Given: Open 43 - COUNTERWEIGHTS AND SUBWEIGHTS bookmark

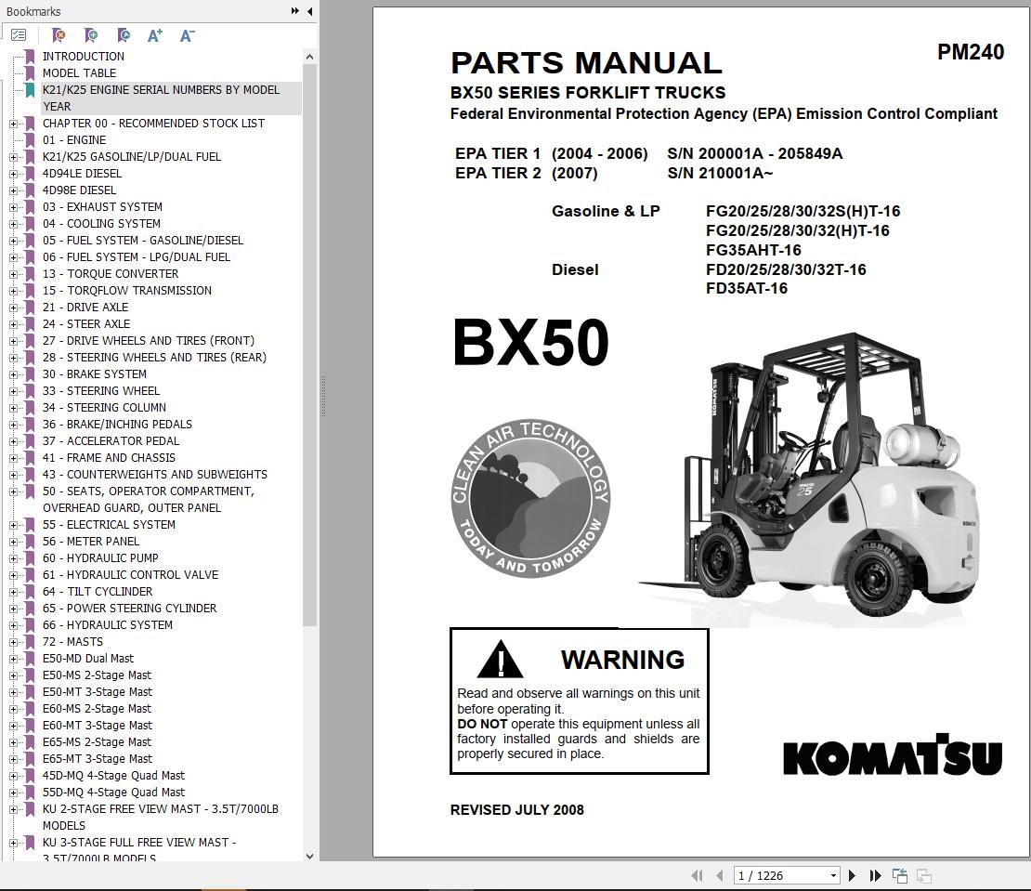Looking at the screenshot, I should click(155, 475).
